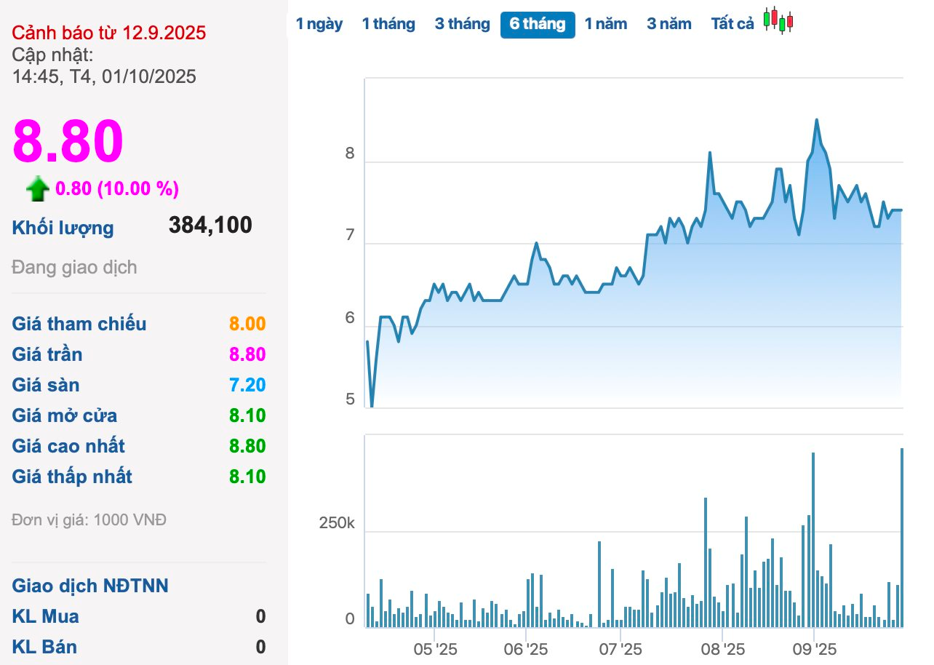Image resolution: width=934 pixels, height=665 pixels.
Task: Click the large 8.80 current price
Action: click(x=68, y=141)
